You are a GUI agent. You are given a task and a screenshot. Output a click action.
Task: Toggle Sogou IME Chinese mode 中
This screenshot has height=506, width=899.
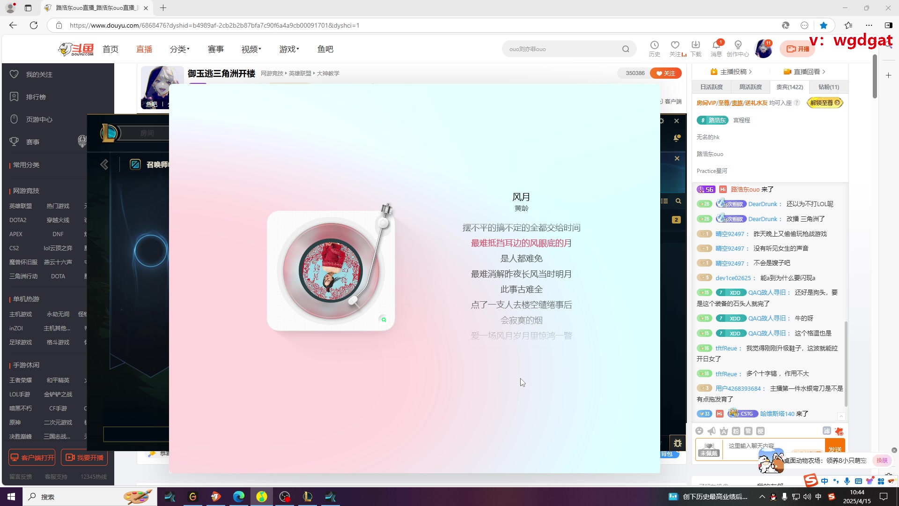(825, 481)
